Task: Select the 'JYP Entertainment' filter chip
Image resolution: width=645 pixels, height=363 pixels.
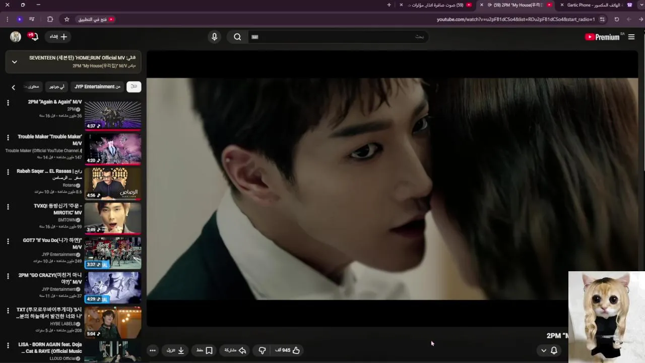Action: click(97, 87)
